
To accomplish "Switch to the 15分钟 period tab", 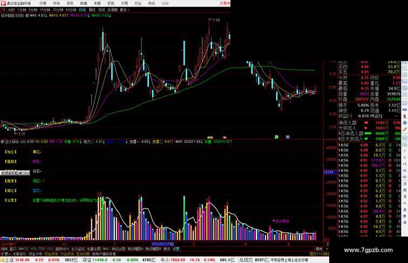I will pyautogui.click(x=45, y=10).
